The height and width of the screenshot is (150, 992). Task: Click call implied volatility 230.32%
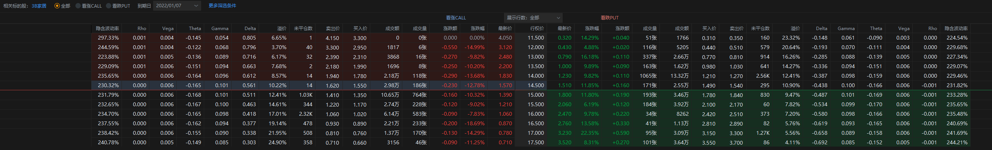click(x=108, y=85)
